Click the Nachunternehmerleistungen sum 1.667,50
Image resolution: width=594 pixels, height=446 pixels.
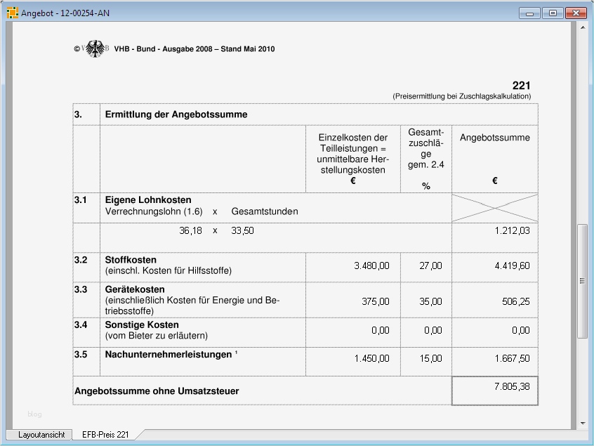(512, 358)
